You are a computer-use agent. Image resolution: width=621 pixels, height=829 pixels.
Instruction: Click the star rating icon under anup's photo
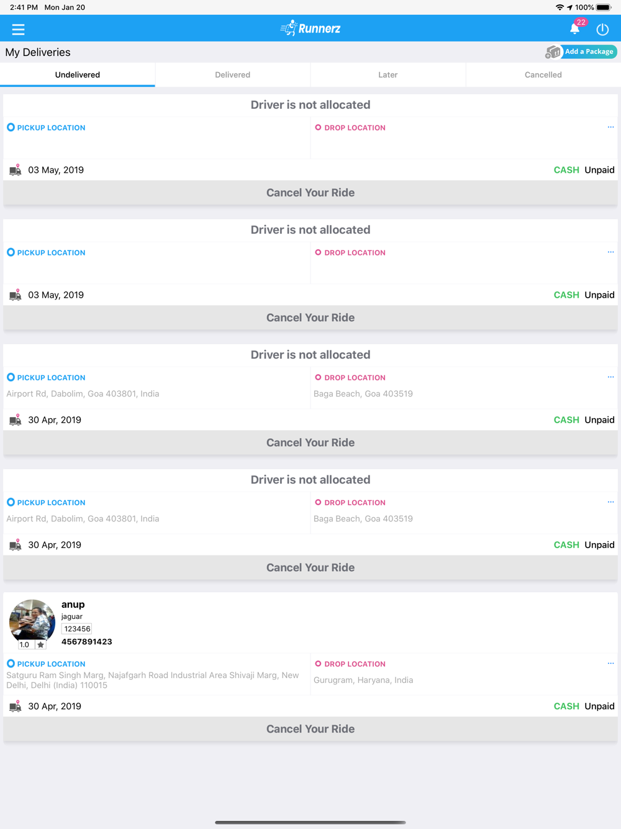pyautogui.click(x=41, y=644)
